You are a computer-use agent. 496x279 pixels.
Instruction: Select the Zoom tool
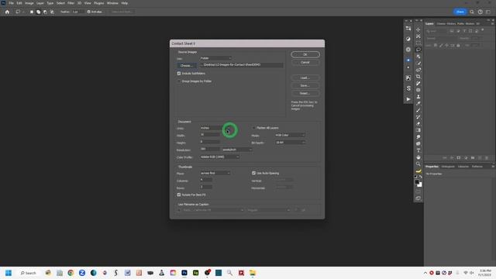(418, 164)
